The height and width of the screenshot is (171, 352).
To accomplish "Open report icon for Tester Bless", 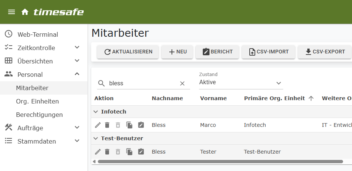I will [141, 151].
